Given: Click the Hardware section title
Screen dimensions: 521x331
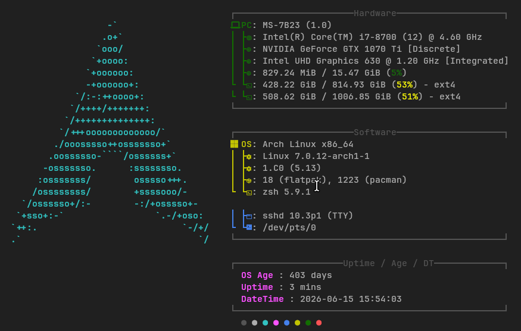Looking at the screenshot, I should [375, 13].
